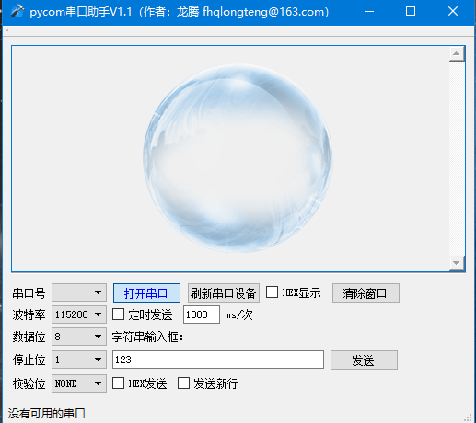Click the ms/次 unit label
Screen dimensions: 476x423
[238, 314]
